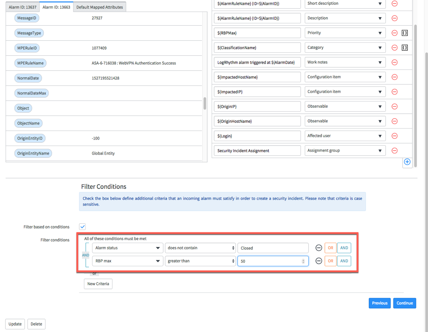Delete the Alarm status filter condition
Screen dimensions: 428x332
pyautogui.click(x=319, y=248)
